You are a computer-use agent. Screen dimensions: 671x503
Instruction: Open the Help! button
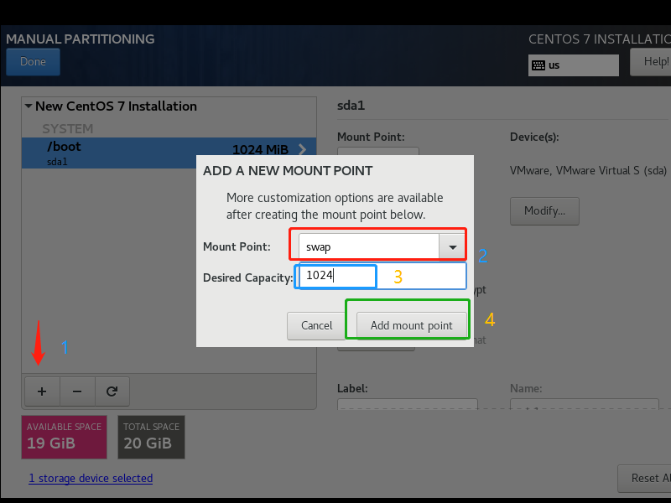(651, 61)
